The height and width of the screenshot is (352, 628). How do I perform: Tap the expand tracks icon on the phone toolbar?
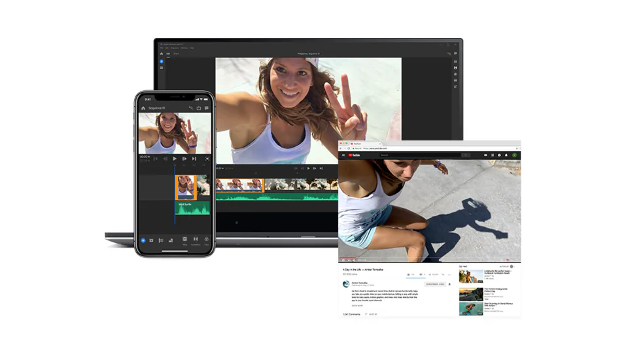pyautogui.click(x=161, y=240)
